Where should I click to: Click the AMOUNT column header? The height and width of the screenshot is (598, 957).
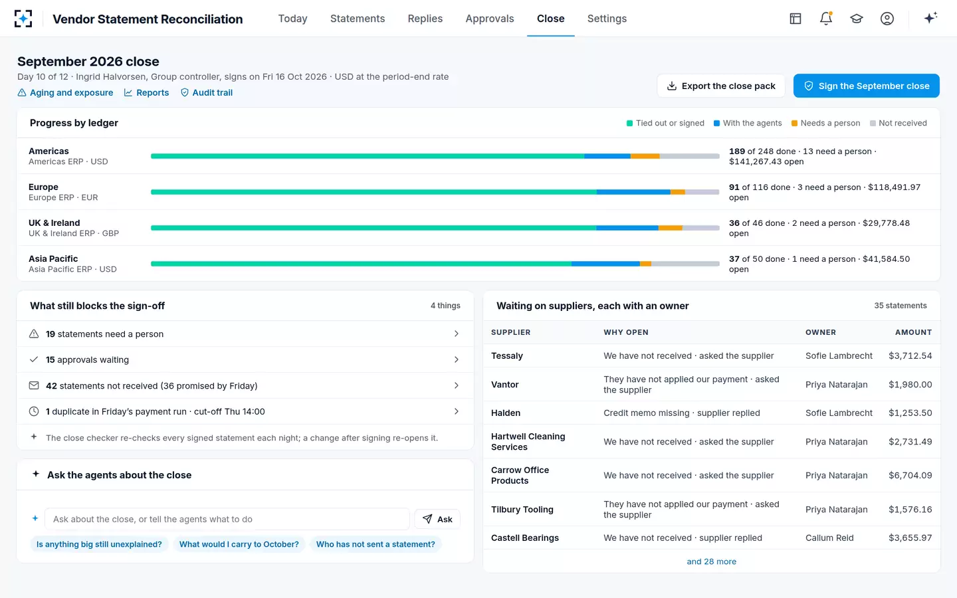tap(913, 332)
